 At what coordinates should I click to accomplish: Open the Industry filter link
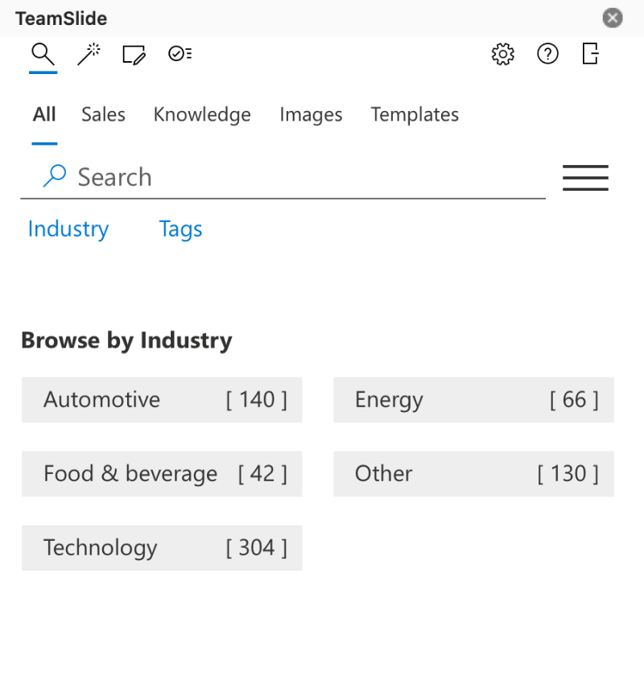68,229
